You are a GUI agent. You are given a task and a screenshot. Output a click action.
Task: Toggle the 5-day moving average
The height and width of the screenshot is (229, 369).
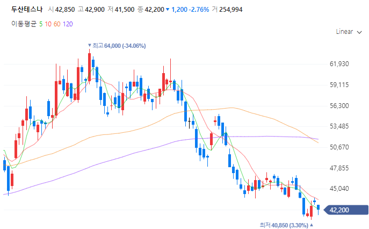coord(41,24)
